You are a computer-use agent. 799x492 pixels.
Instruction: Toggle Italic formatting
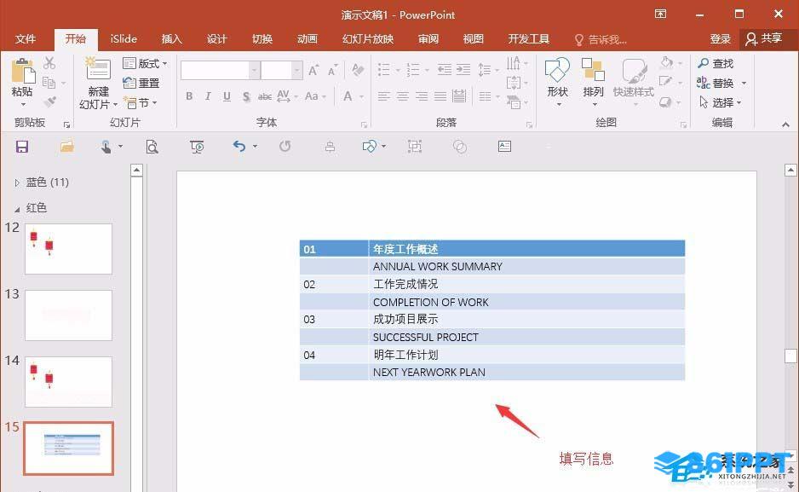pyautogui.click(x=208, y=96)
